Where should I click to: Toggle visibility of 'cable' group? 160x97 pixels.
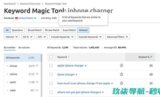pyautogui.click(x=37, y=90)
